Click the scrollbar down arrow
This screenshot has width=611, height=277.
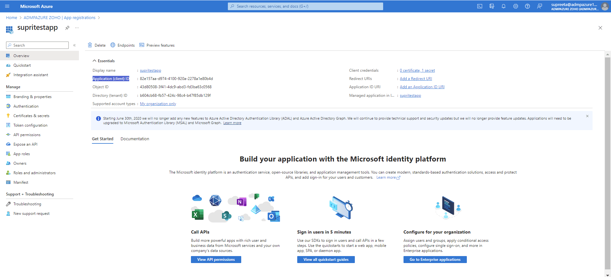point(607,275)
